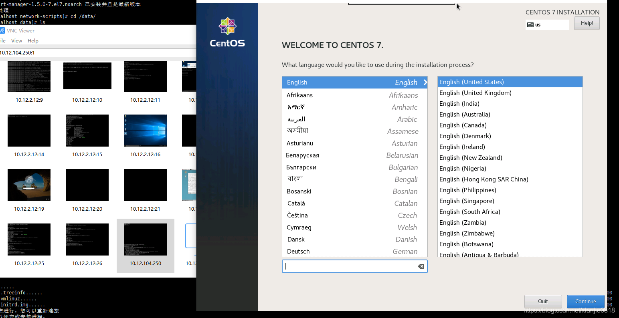Select Bulgarian language row

click(354, 167)
